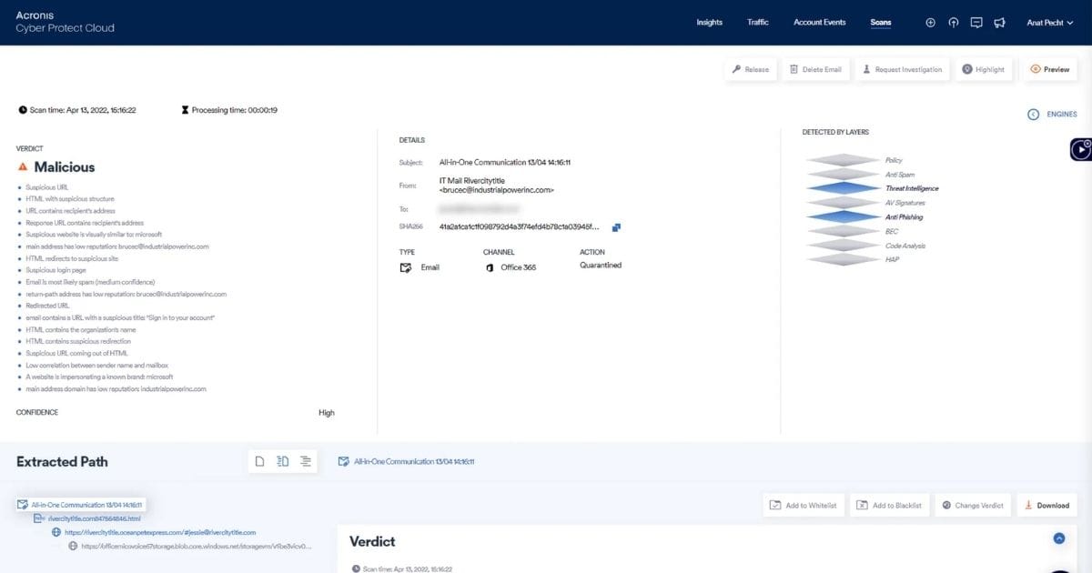Image resolution: width=1092 pixels, height=573 pixels.
Task: Click the upload arrow icon in header
Action: coord(953,23)
